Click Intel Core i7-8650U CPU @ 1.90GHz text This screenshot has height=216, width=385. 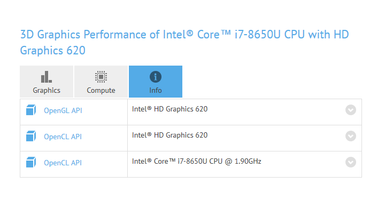coord(196,162)
